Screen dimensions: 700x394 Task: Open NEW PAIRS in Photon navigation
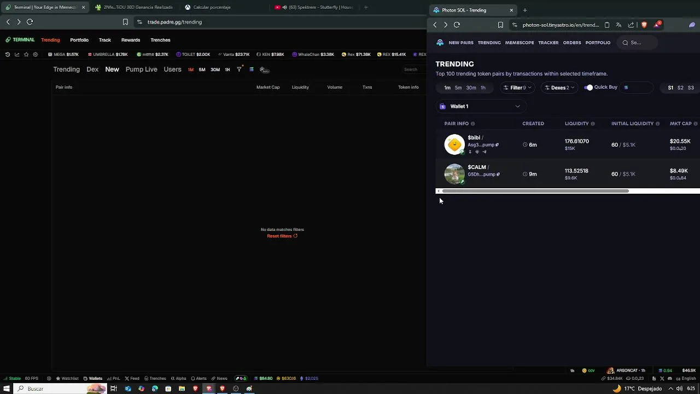click(x=461, y=43)
